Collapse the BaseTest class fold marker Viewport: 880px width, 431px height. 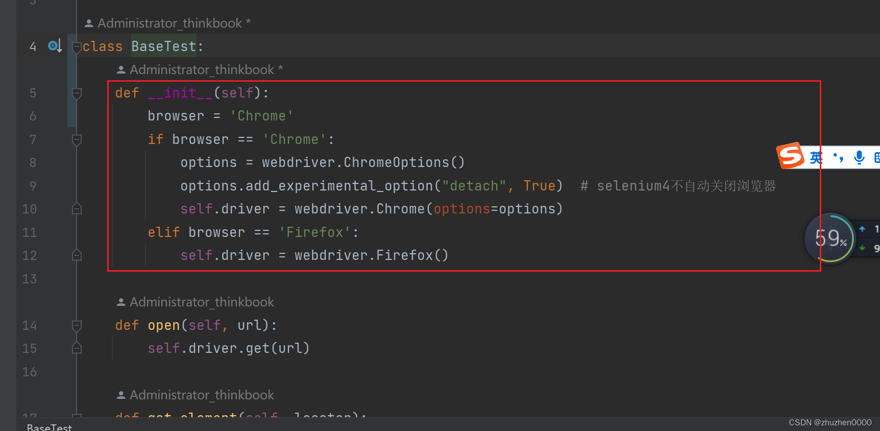(77, 47)
